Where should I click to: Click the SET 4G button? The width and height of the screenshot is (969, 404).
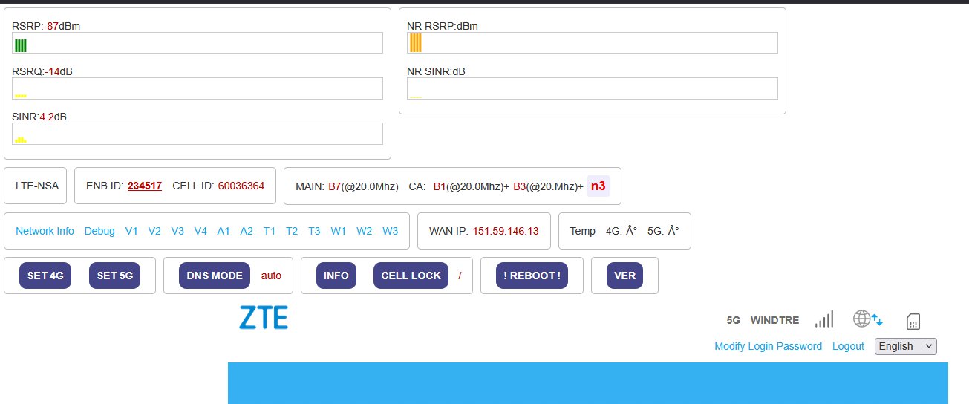pos(45,276)
